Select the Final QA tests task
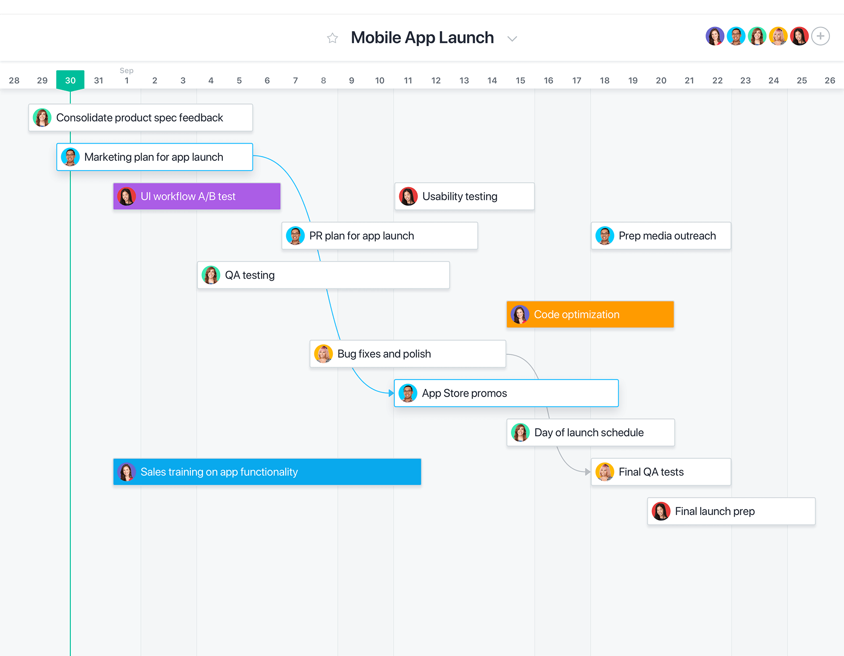Image resolution: width=844 pixels, height=656 pixels. (x=661, y=471)
